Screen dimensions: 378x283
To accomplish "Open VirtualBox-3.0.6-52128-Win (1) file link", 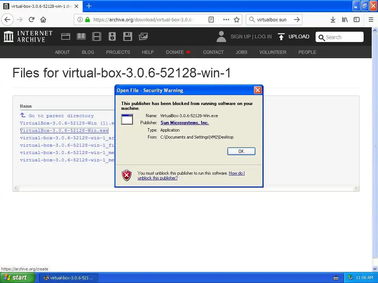I will (x=67, y=123).
